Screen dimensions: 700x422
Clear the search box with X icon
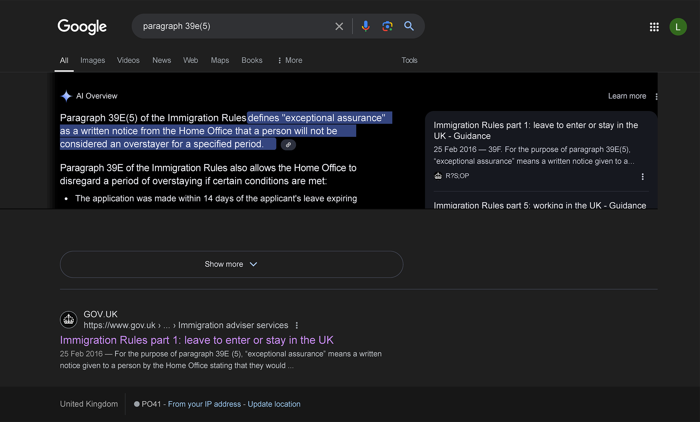(339, 27)
